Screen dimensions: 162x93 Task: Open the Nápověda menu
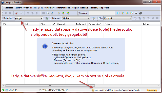[104, 8]
